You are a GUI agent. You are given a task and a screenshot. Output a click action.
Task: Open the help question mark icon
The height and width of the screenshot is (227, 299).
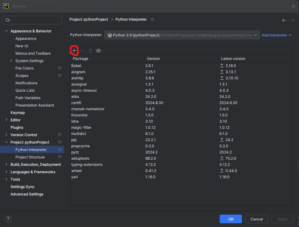coord(8,219)
